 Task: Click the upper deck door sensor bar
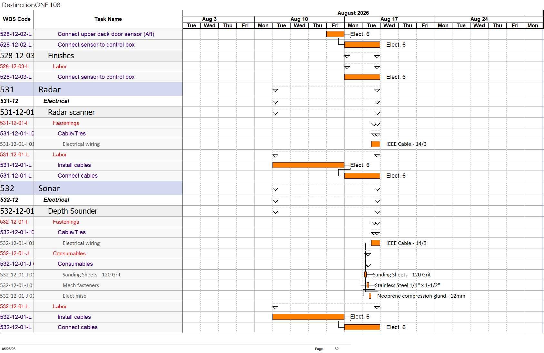(x=335, y=34)
